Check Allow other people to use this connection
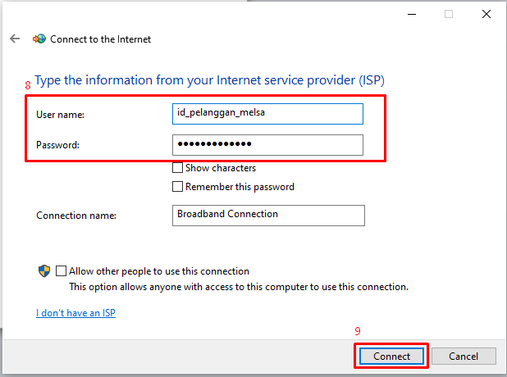 pyautogui.click(x=62, y=271)
